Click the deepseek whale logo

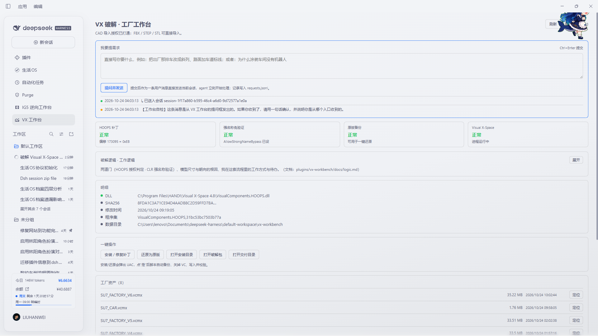(17, 28)
